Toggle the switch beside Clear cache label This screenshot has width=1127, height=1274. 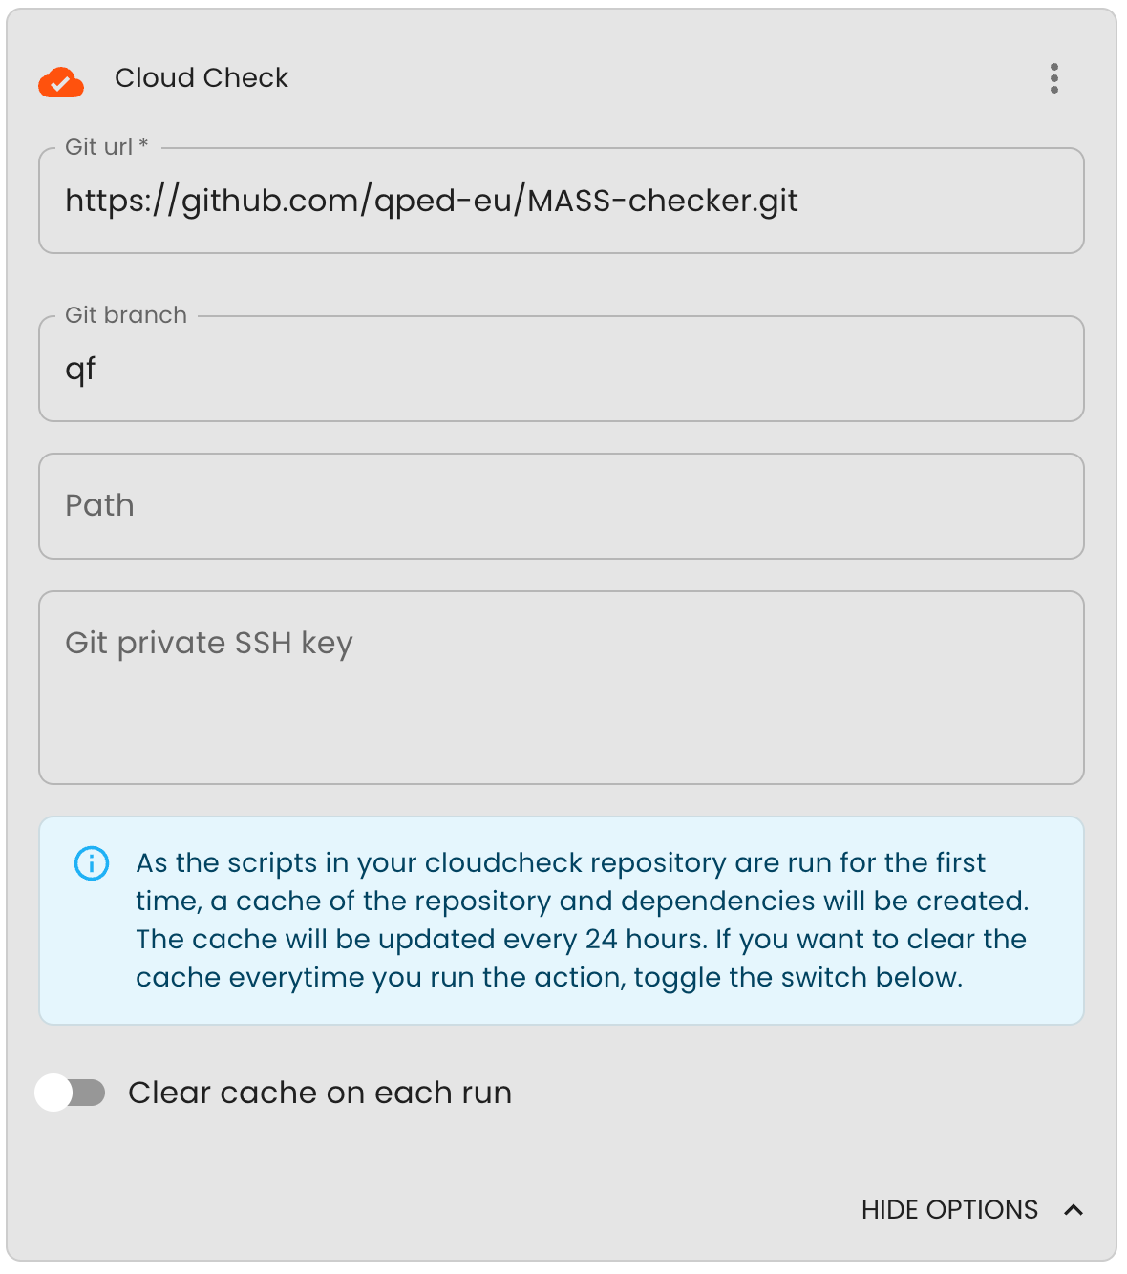pyautogui.click(x=71, y=1093)
